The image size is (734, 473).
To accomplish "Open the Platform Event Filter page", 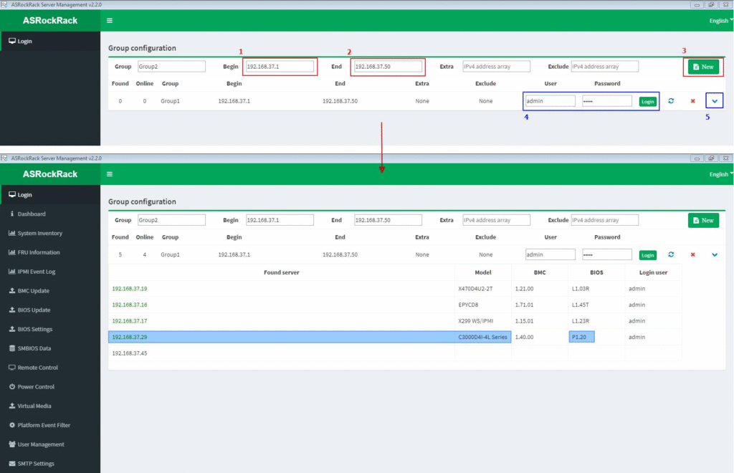I will [43, 426].
